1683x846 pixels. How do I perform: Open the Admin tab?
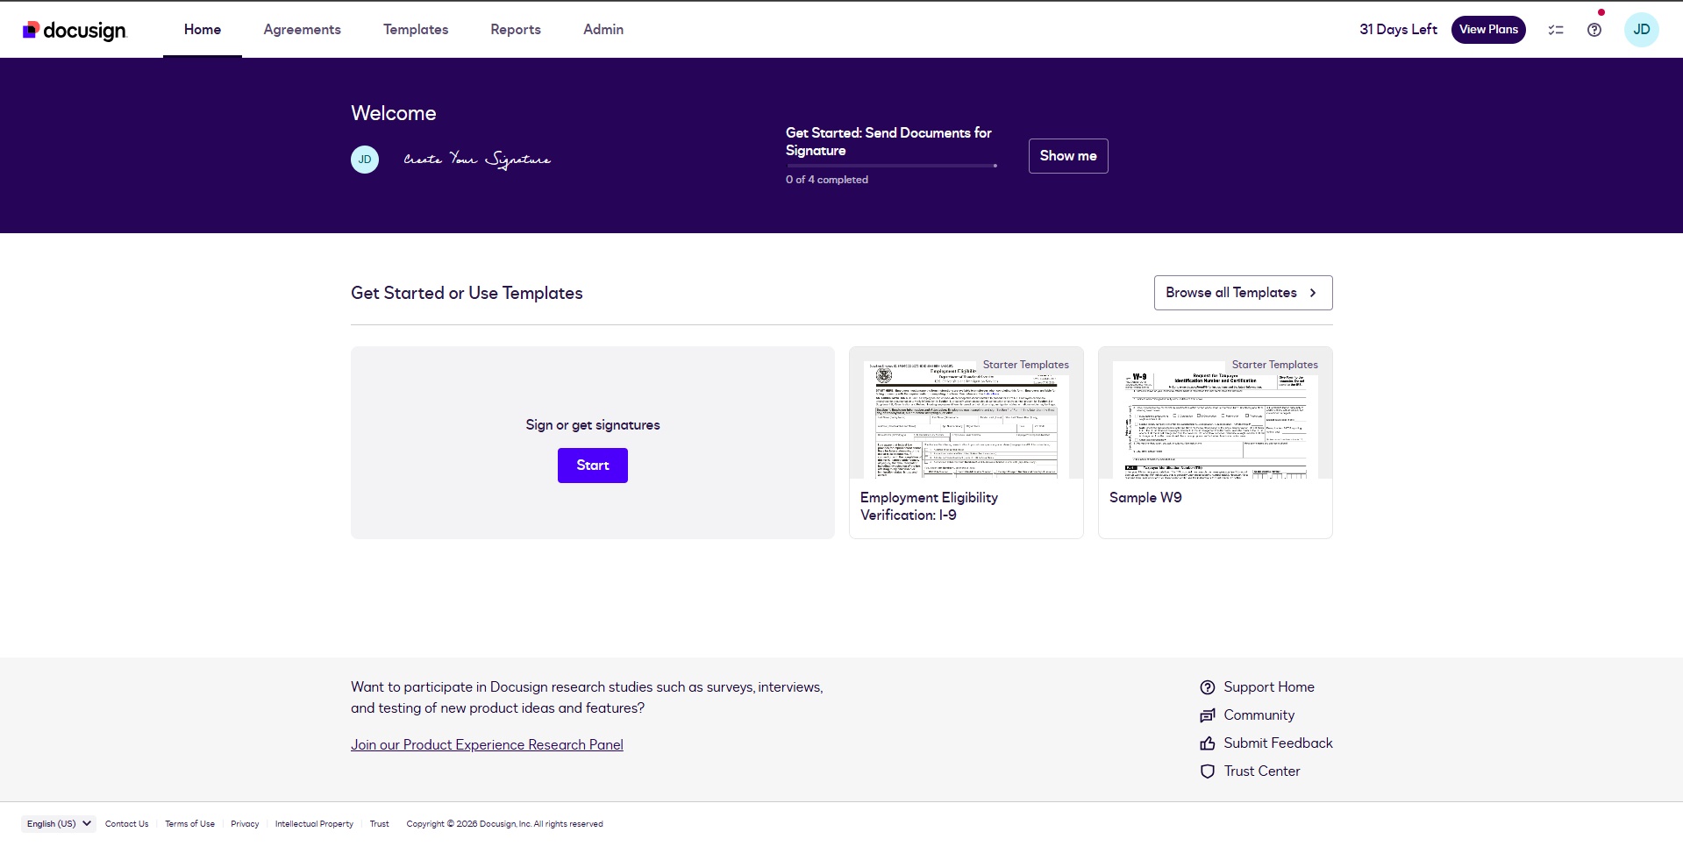tap(603, 30)
